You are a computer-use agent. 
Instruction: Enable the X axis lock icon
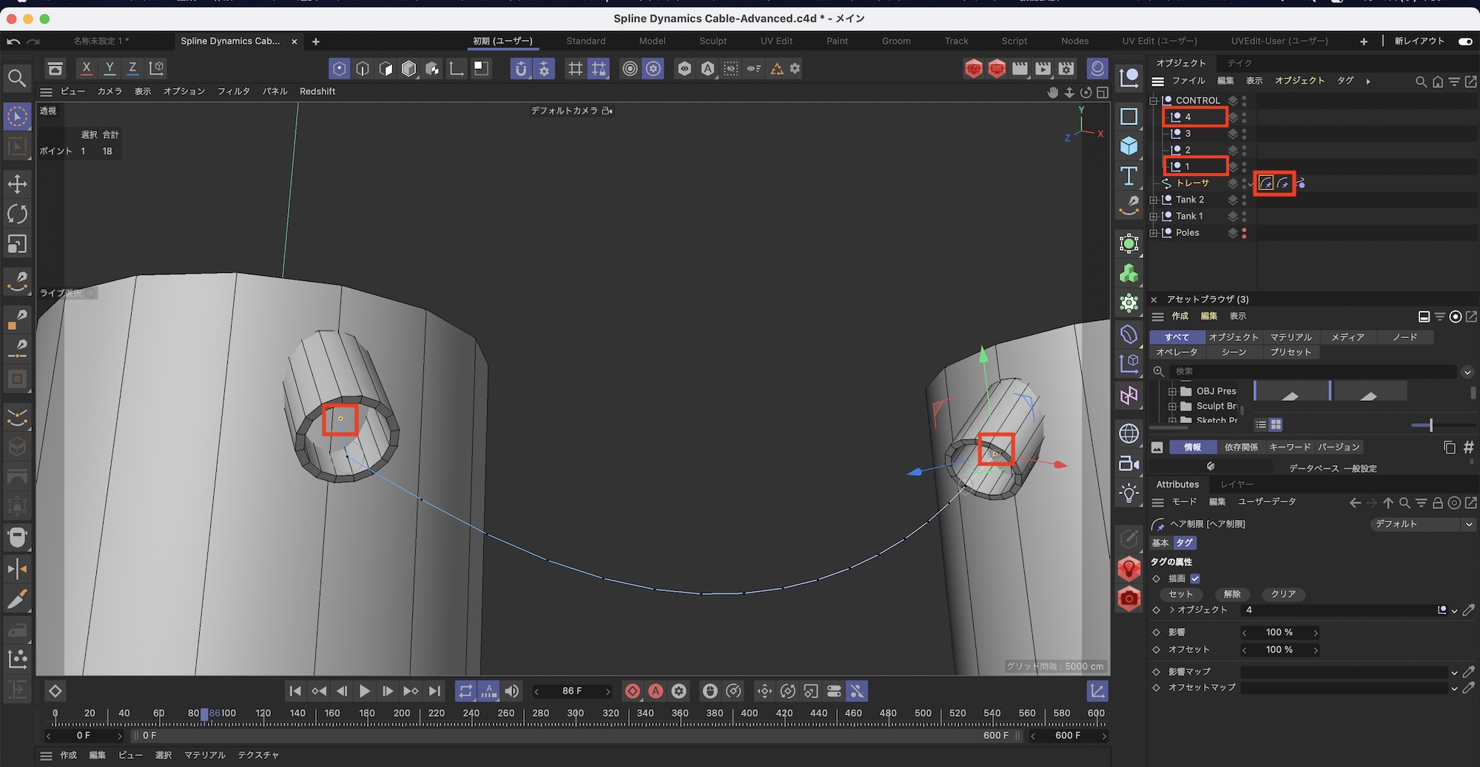coord(87,68)
